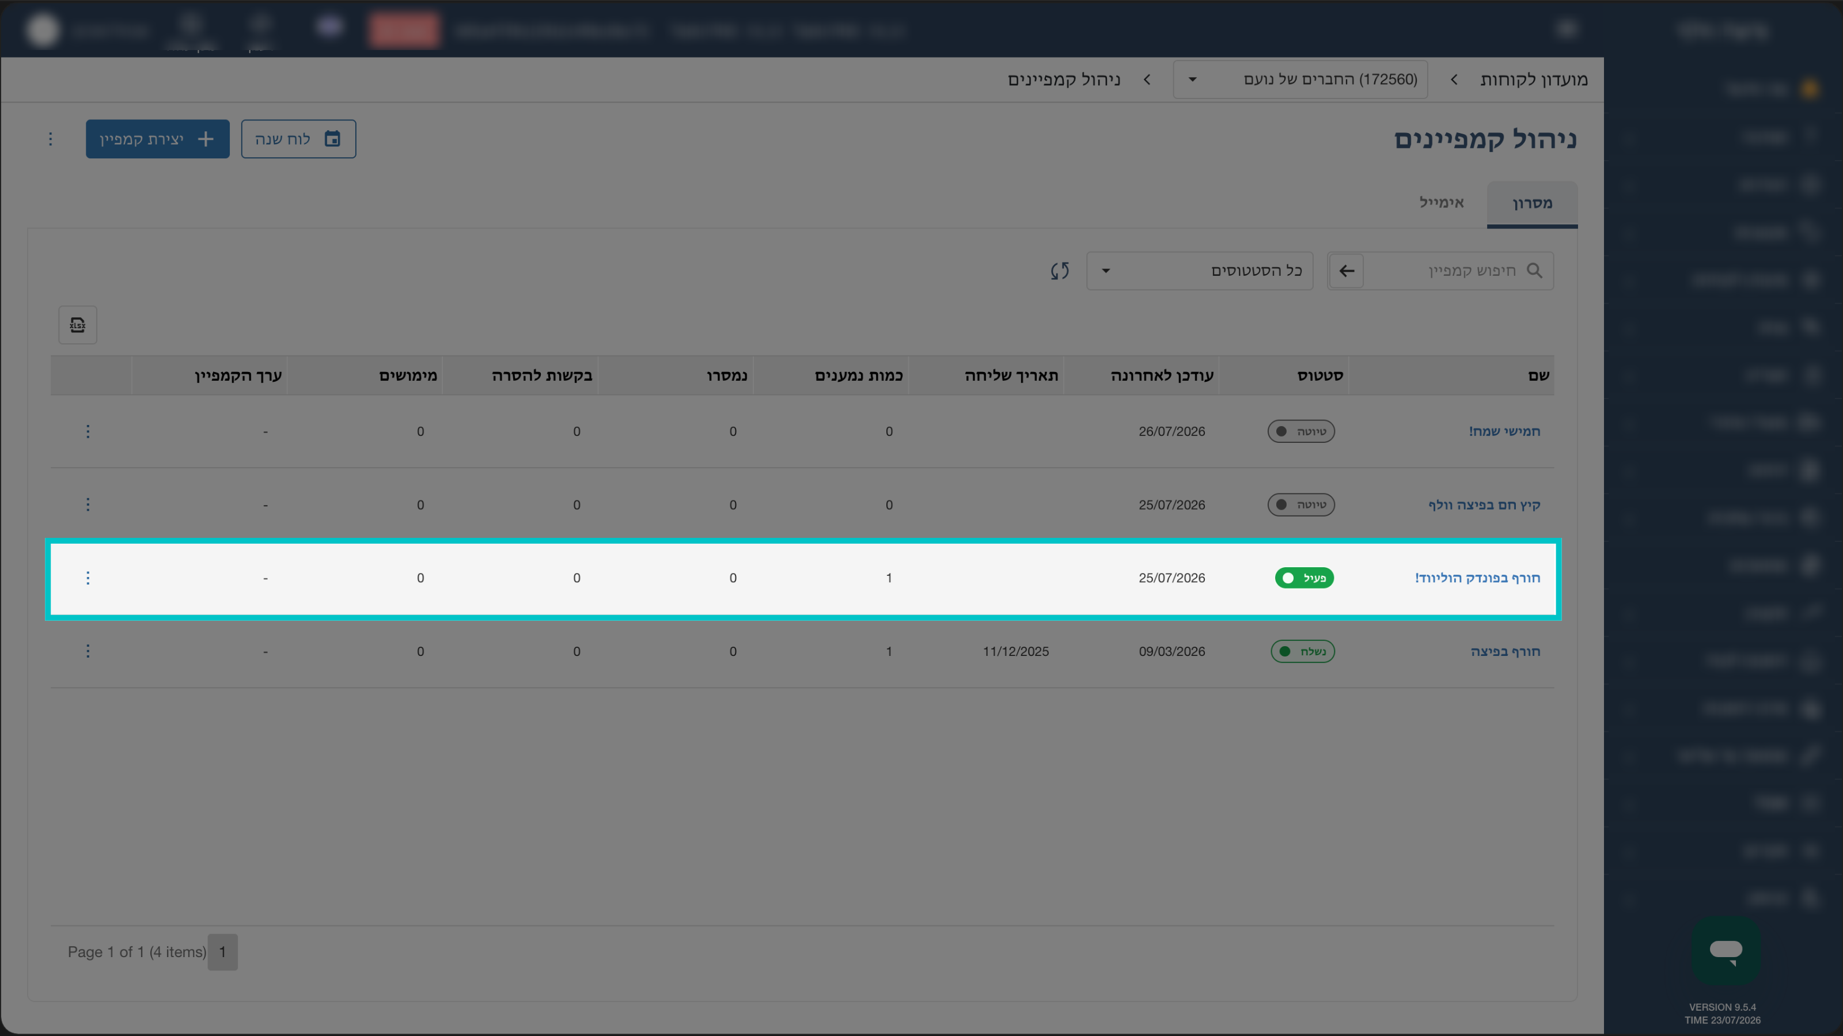
Task: Click the large ניהול קמפיינים page heading
Action: point(1485,139)
